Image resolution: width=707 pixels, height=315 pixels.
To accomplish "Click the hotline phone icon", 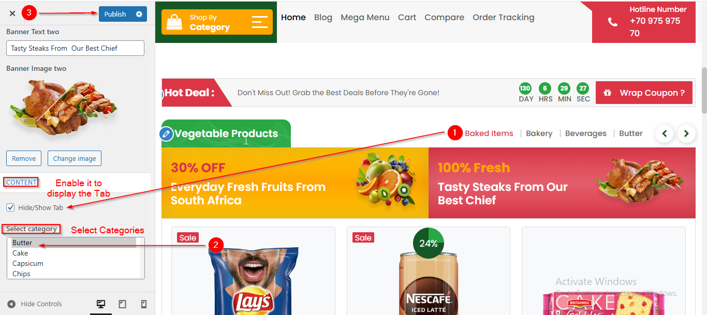I will click(613, 22).
